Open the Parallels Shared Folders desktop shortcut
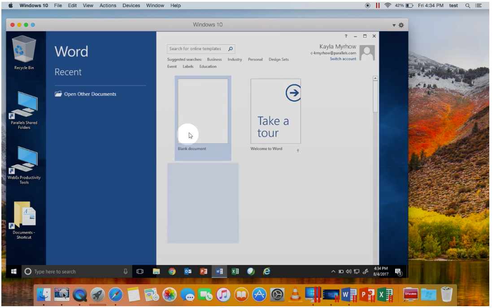 (x=24, y=110)
